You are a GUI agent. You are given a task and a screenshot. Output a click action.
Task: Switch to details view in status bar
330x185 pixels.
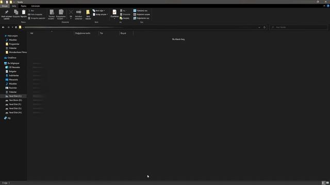[323, 183]
